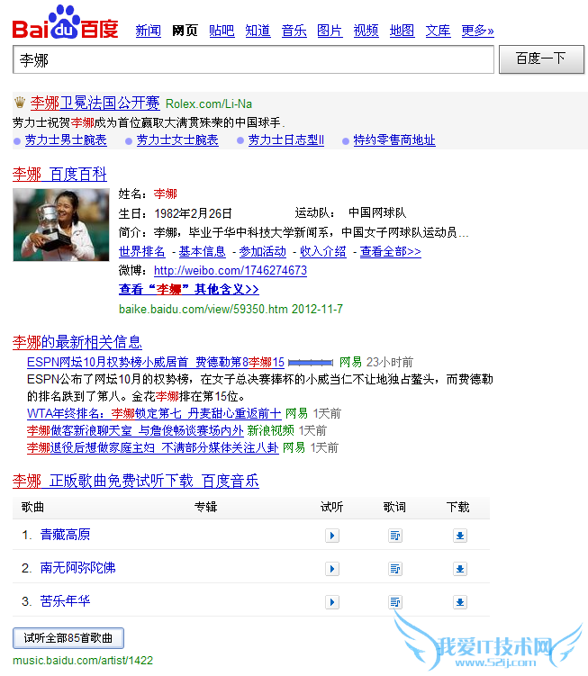Open the 收入介绍 link
588x676 pixels.
click(x=323, y=251)
